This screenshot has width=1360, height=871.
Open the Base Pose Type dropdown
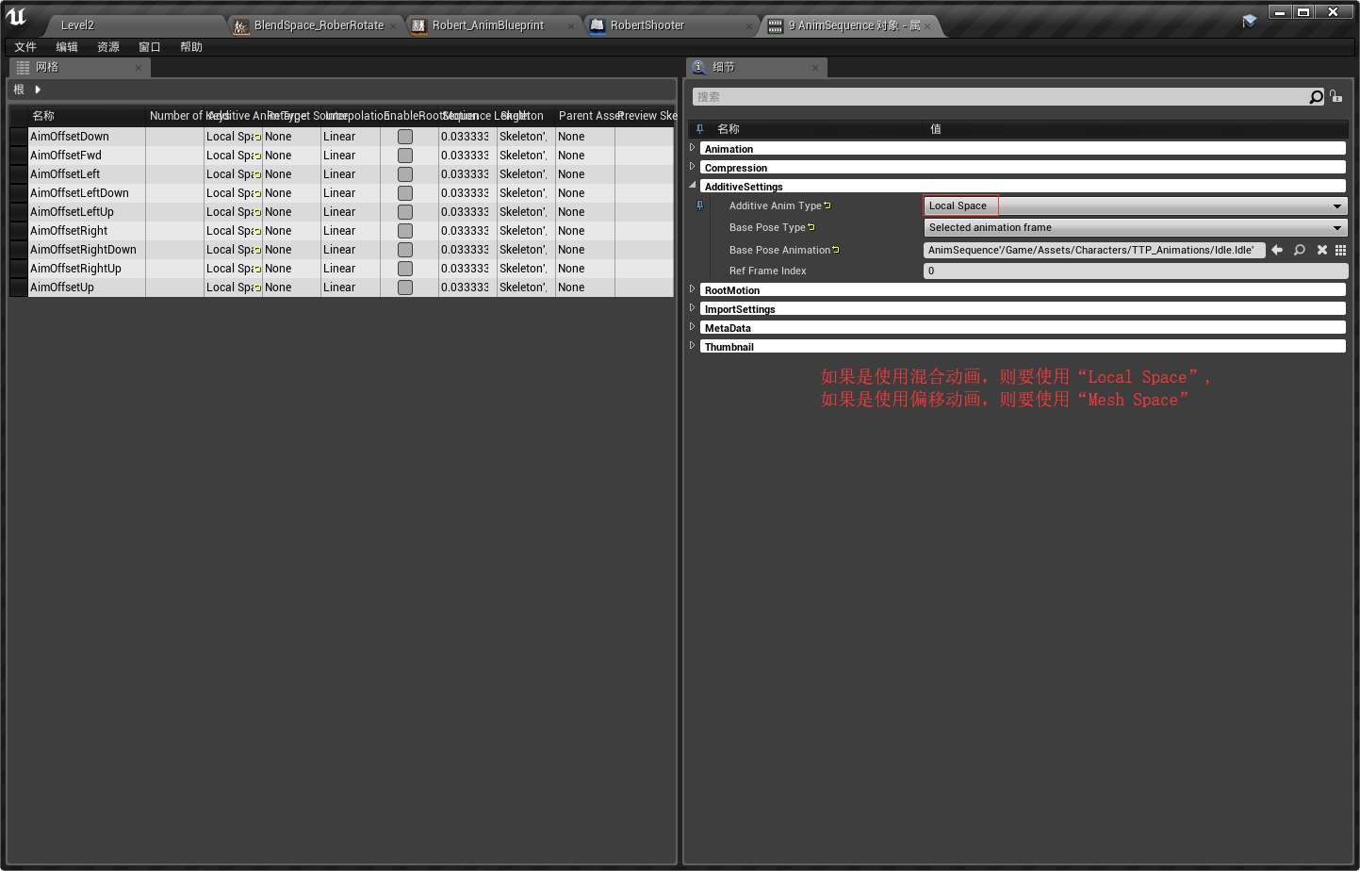[1135, 227]
